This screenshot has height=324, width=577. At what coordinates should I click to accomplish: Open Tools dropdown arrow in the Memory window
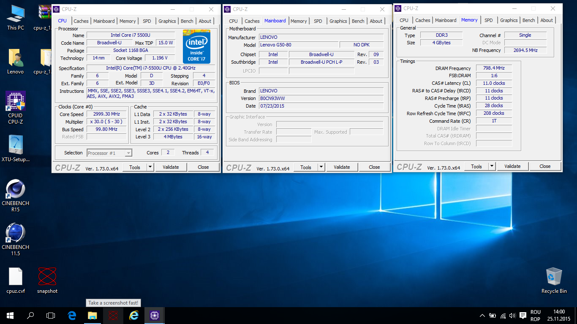tap(492, 166)
